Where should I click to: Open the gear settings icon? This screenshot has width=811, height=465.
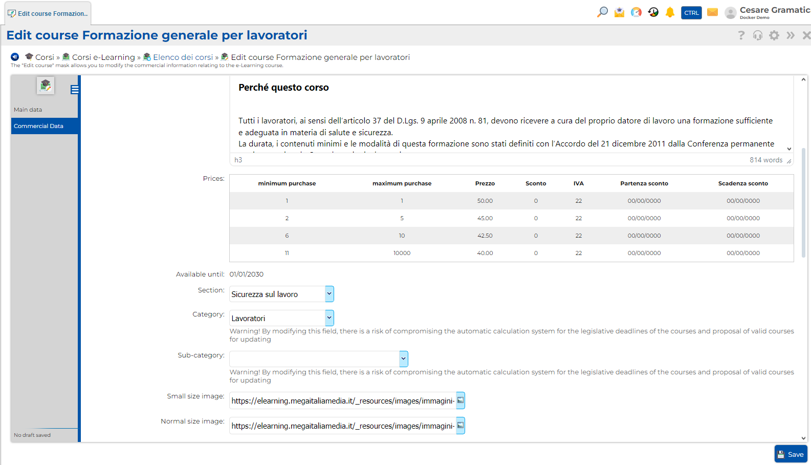(x=774, y=35)
